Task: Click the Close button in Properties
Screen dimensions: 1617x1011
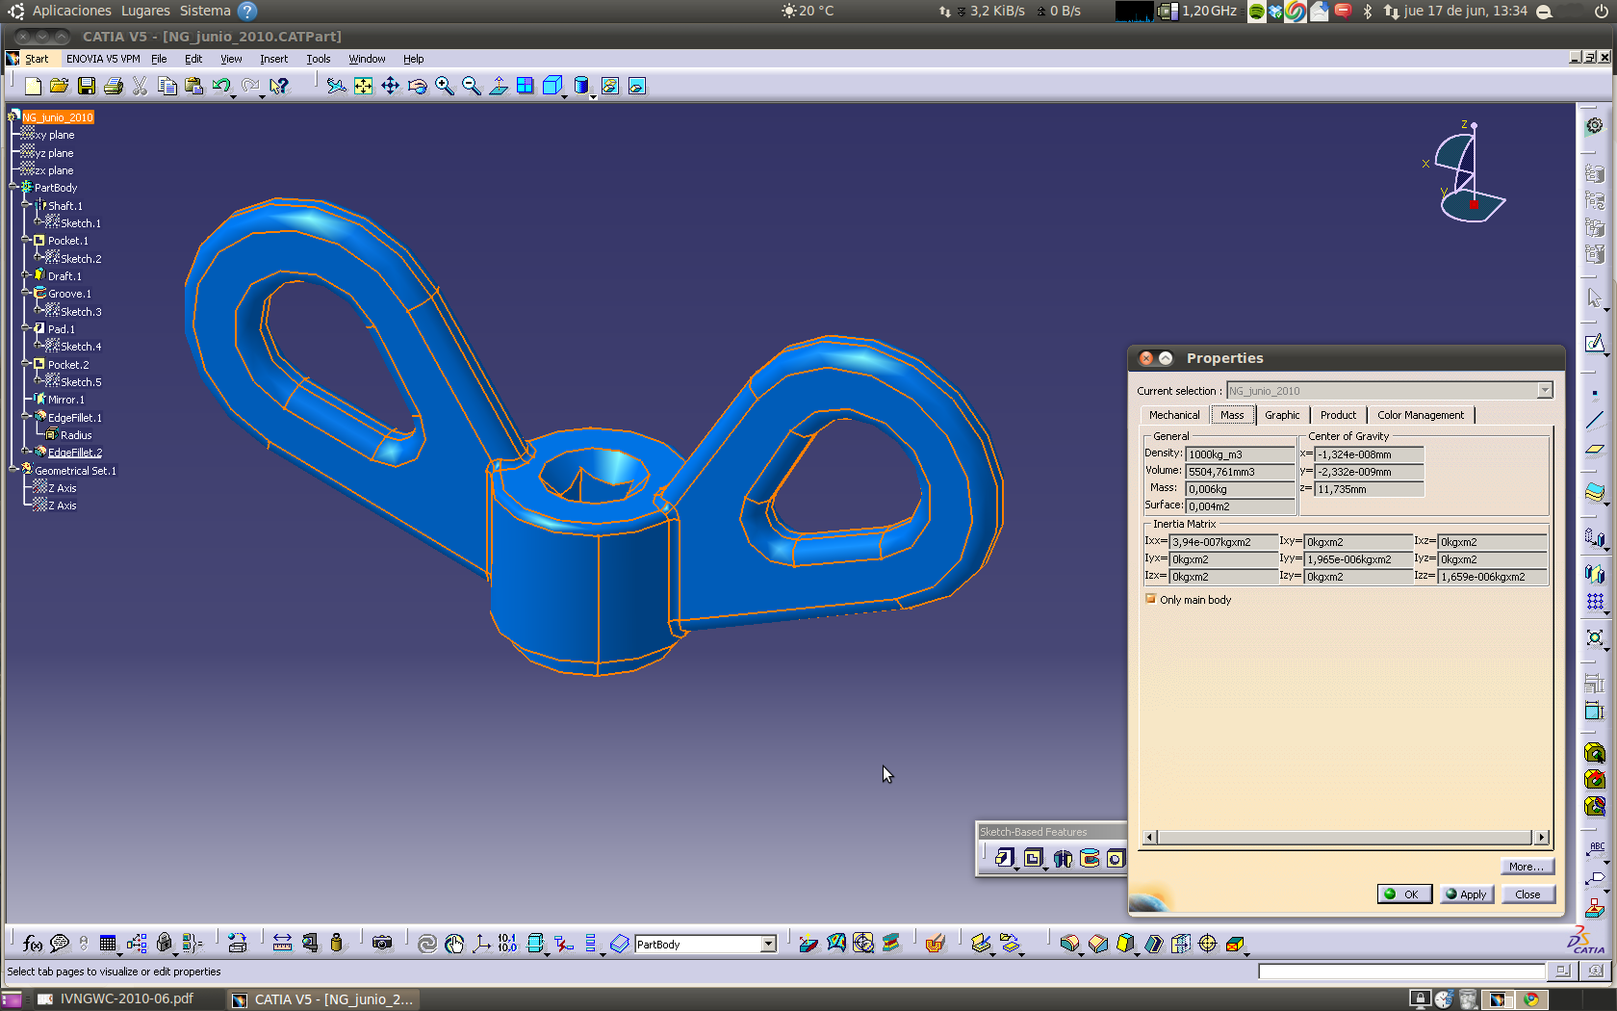Action: tap(1527, 894)
